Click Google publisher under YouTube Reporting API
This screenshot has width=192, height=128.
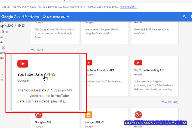tap(138, 74)
